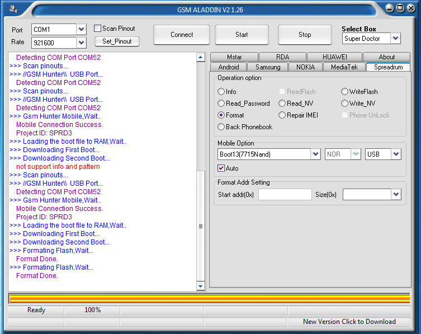Click the Stop button
This screenshot has height=334, width=421.
point(305,35)
